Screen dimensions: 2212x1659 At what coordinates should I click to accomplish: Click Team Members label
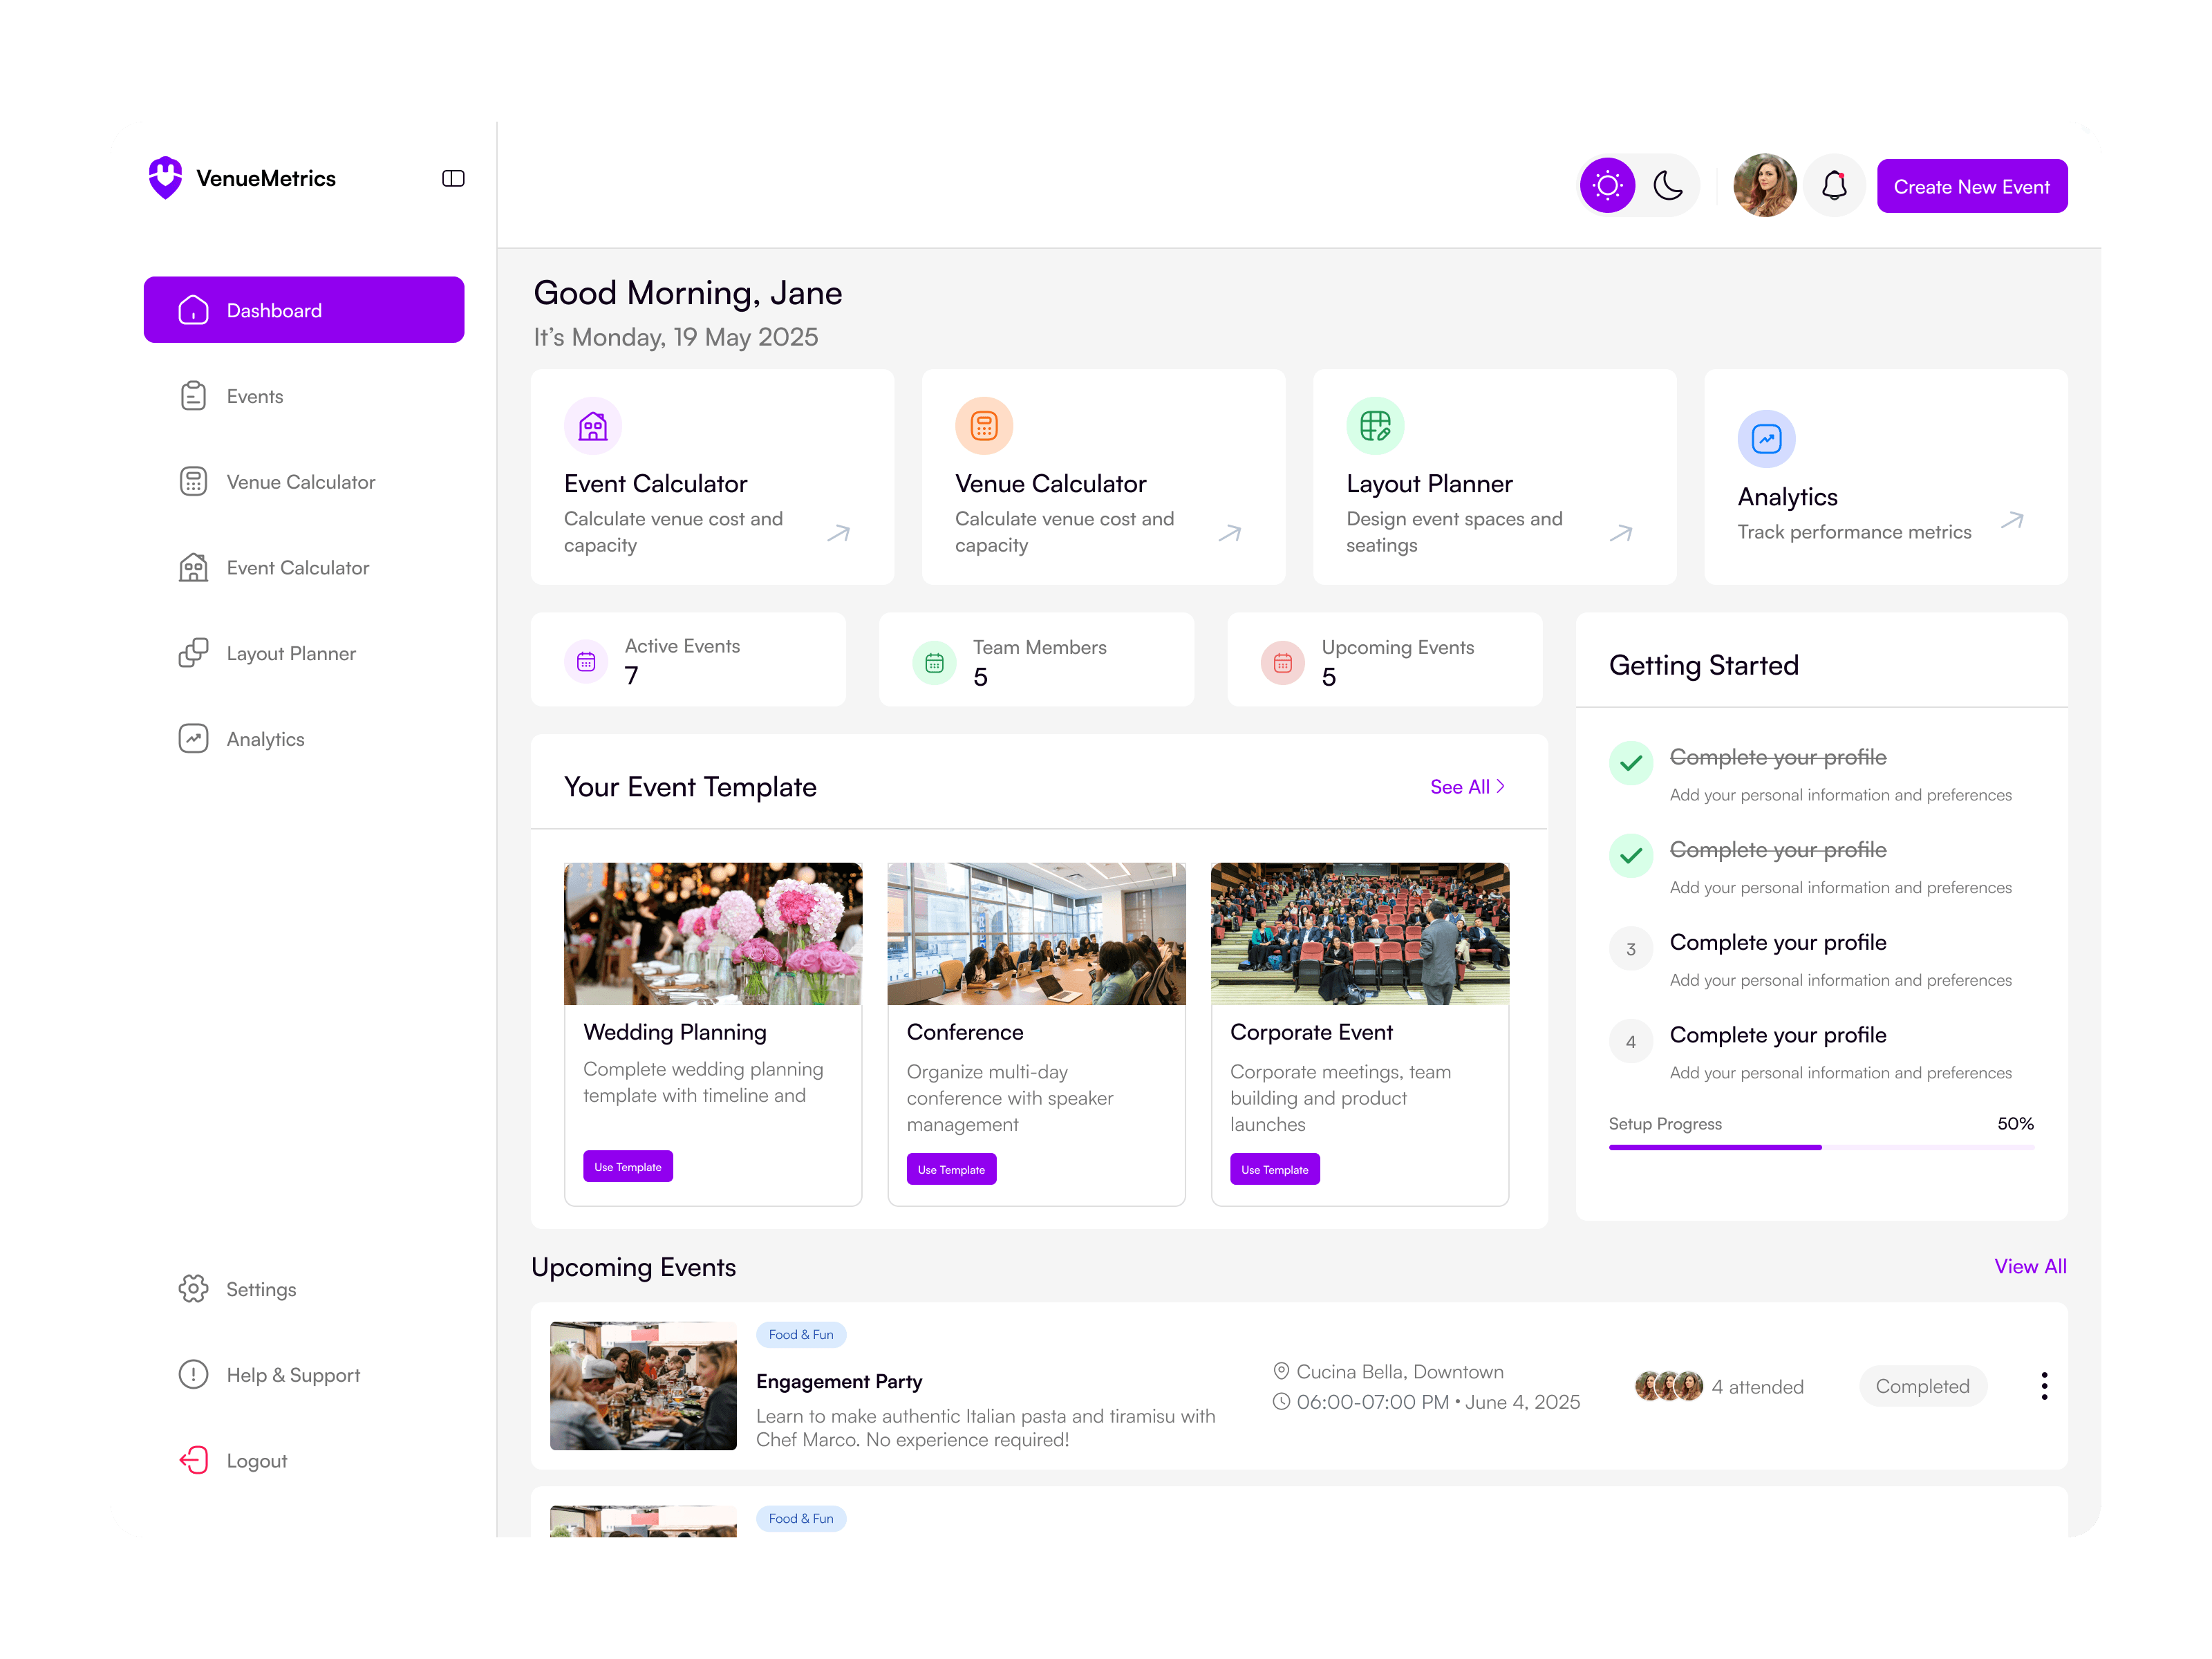(x=1039, y=647)
